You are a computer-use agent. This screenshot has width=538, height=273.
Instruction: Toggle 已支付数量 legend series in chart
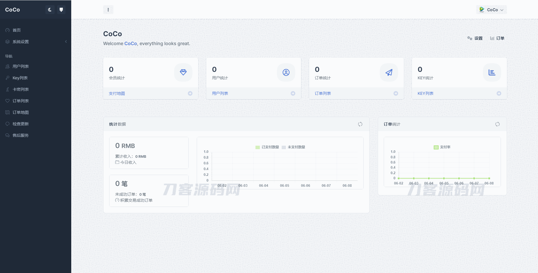[267, 147]
